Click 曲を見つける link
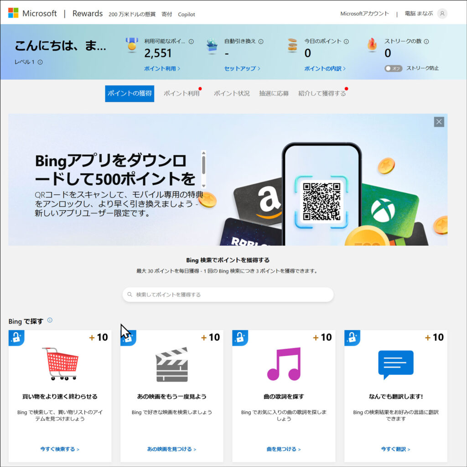 [x=284, y=449]
